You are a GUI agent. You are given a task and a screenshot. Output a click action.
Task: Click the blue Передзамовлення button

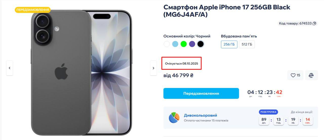tap(201, 93)
